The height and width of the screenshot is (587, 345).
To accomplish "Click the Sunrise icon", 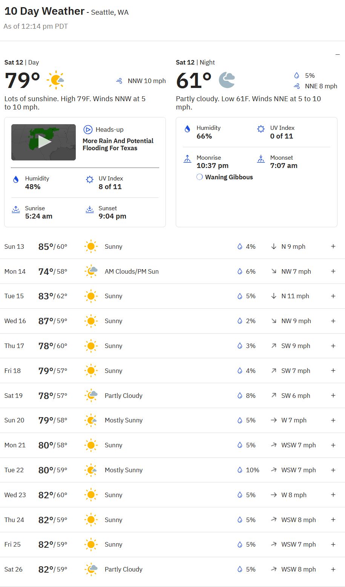I will (16, 210).
